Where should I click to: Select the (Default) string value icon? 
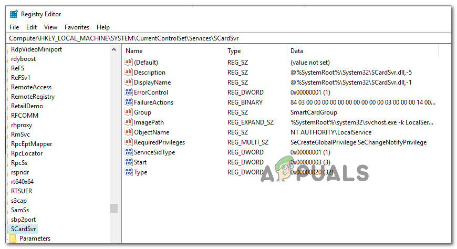(x=129, y=62)
